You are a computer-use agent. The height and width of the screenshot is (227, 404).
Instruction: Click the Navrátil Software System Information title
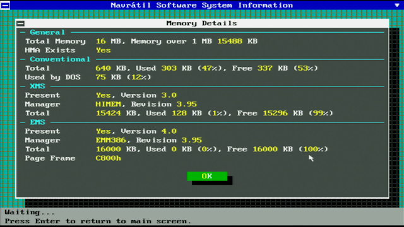click(x=202, y=5)
